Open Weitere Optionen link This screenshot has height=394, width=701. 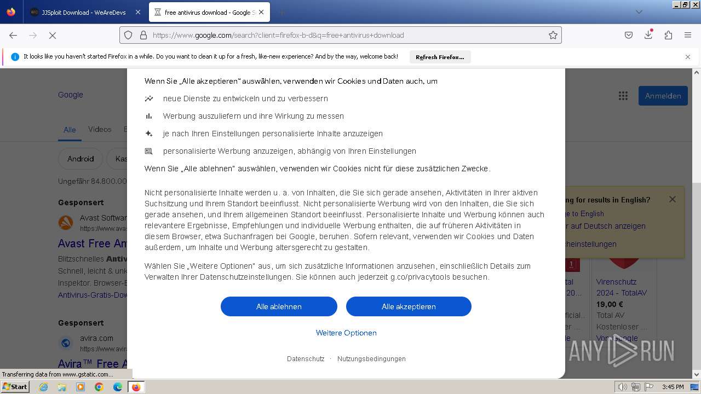346,333
